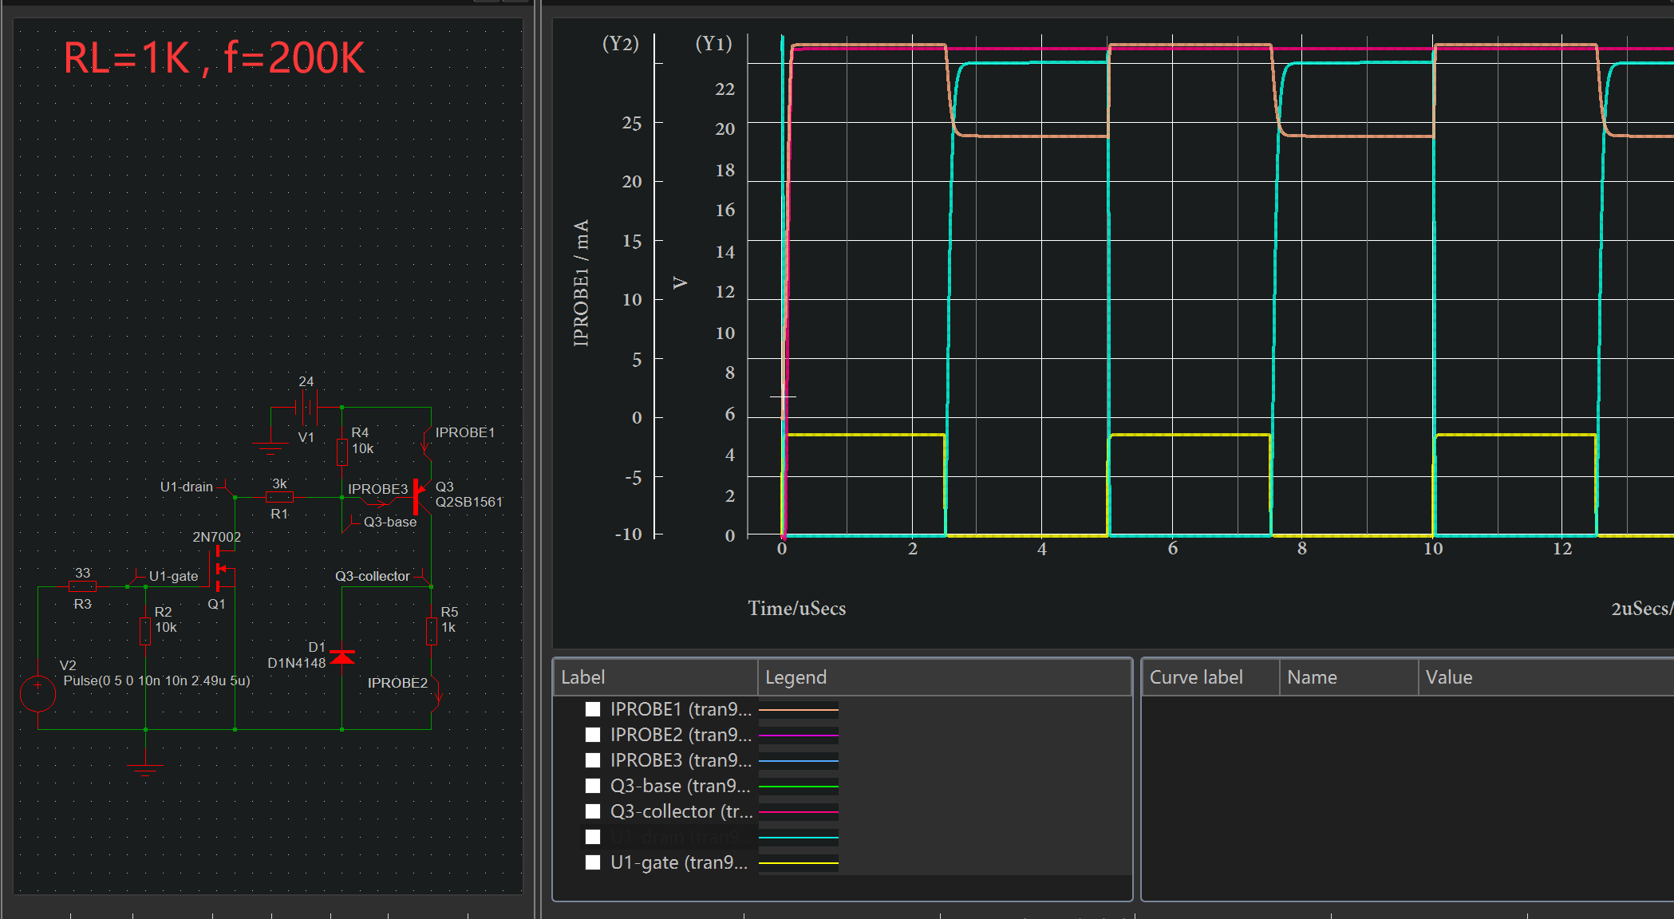This screenshot has width=1674, height=919.
Task: Select resistor R5 1k symbol
Action: pos(432,631)
